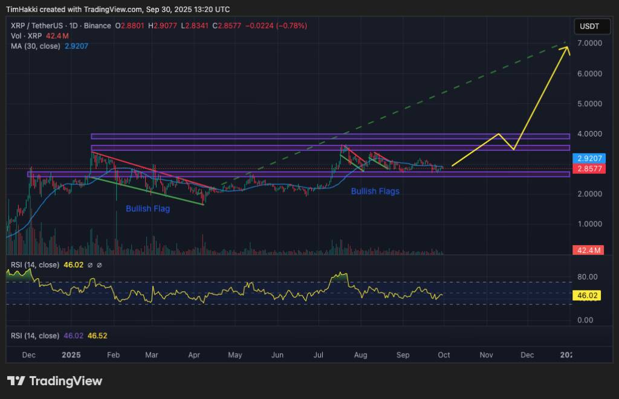
Task: Click the TradingView logo
Action: point(54,381)
